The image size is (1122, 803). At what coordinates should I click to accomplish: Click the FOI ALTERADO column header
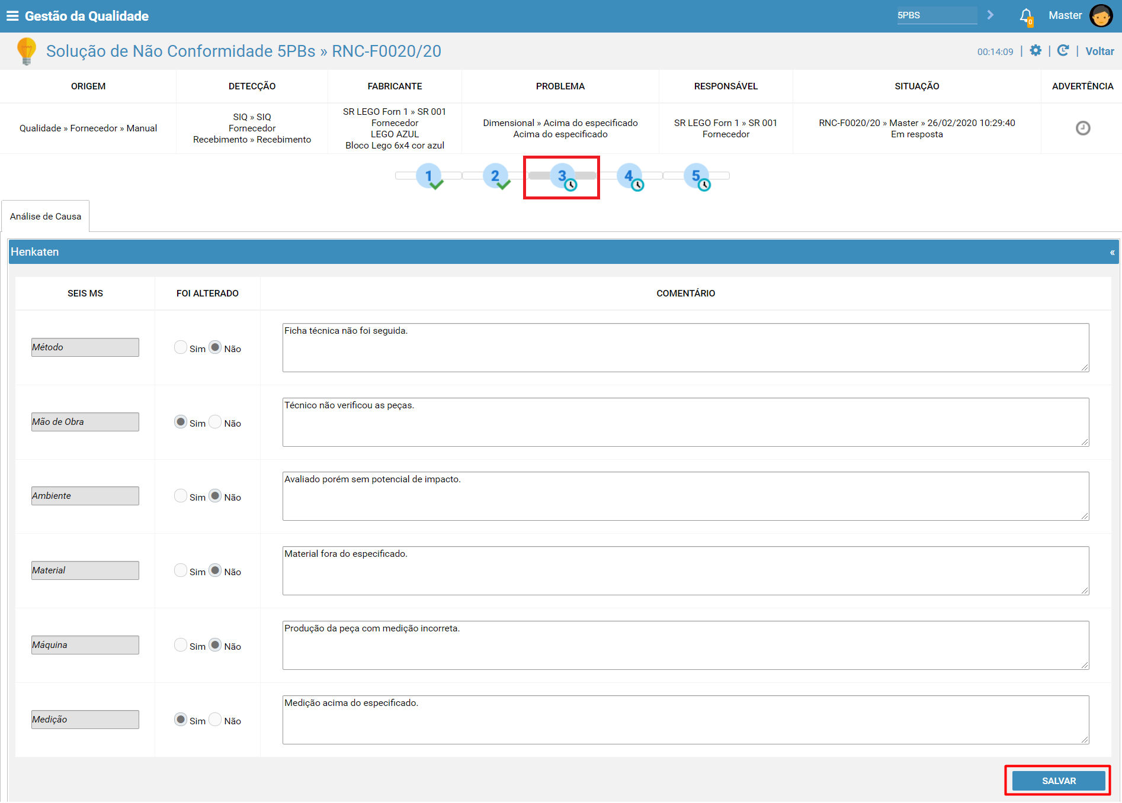click(x=207, y=294)
